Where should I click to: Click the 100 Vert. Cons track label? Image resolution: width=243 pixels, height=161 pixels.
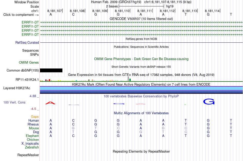point(14,102)
